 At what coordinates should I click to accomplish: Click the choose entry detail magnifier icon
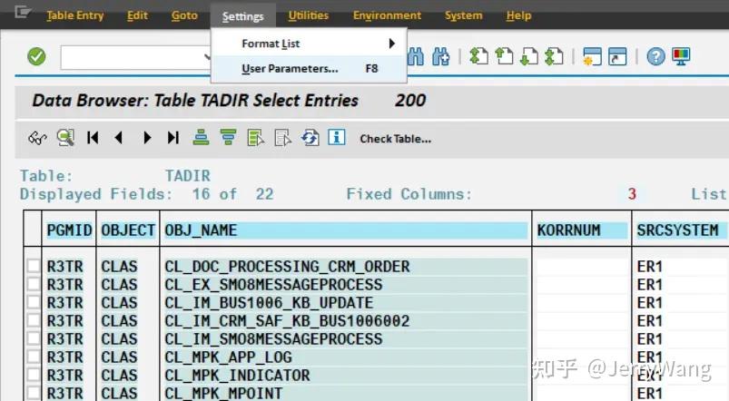tap(65, 138)
